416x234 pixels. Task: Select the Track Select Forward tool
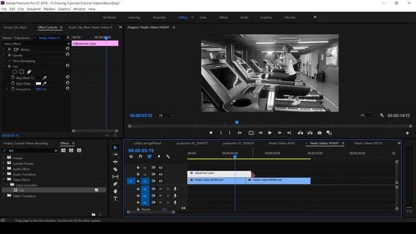115,155
